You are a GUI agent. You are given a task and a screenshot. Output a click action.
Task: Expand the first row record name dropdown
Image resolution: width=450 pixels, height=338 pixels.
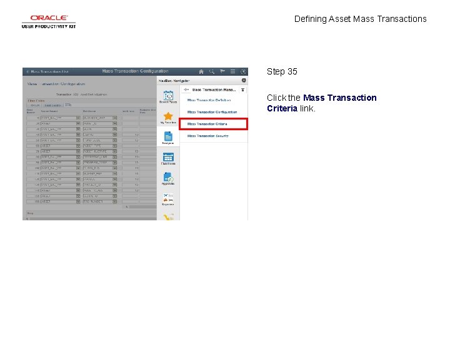point(78,118)
